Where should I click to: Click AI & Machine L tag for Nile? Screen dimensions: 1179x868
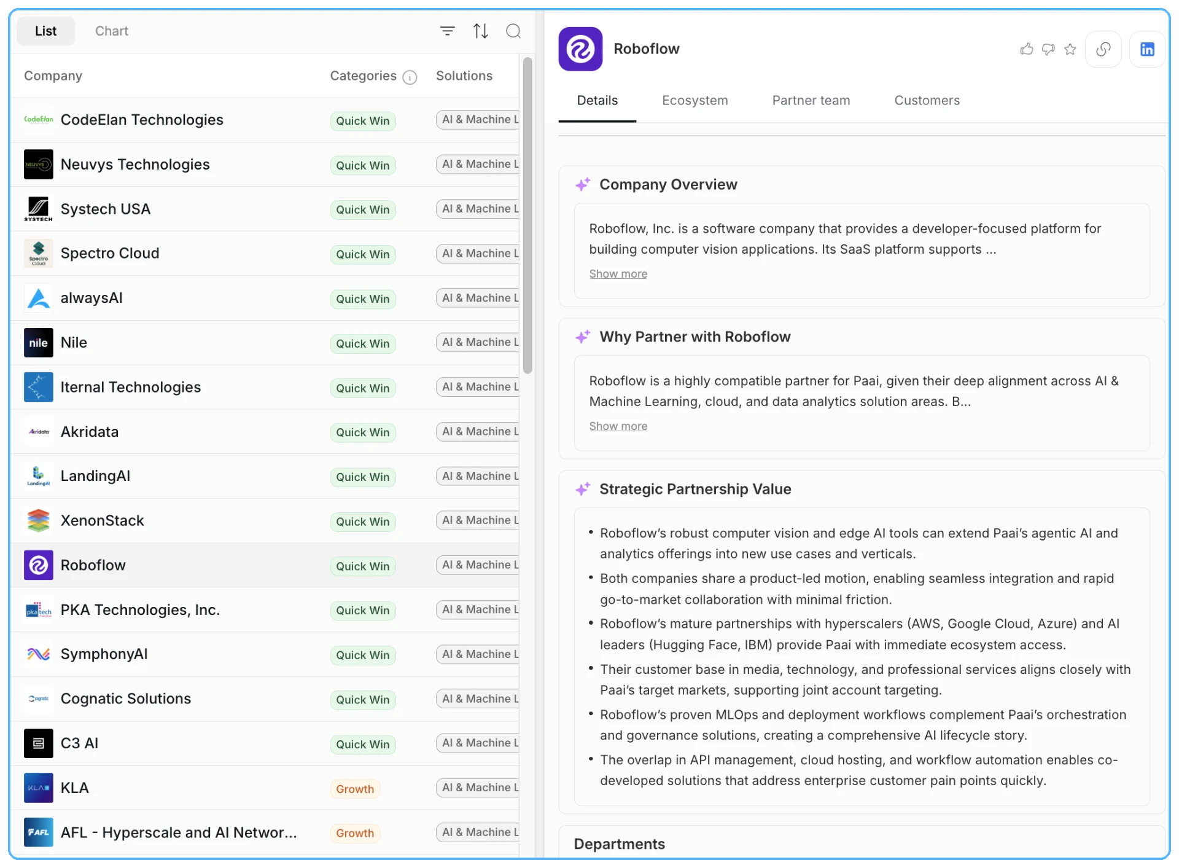click(x=478, y=342)
